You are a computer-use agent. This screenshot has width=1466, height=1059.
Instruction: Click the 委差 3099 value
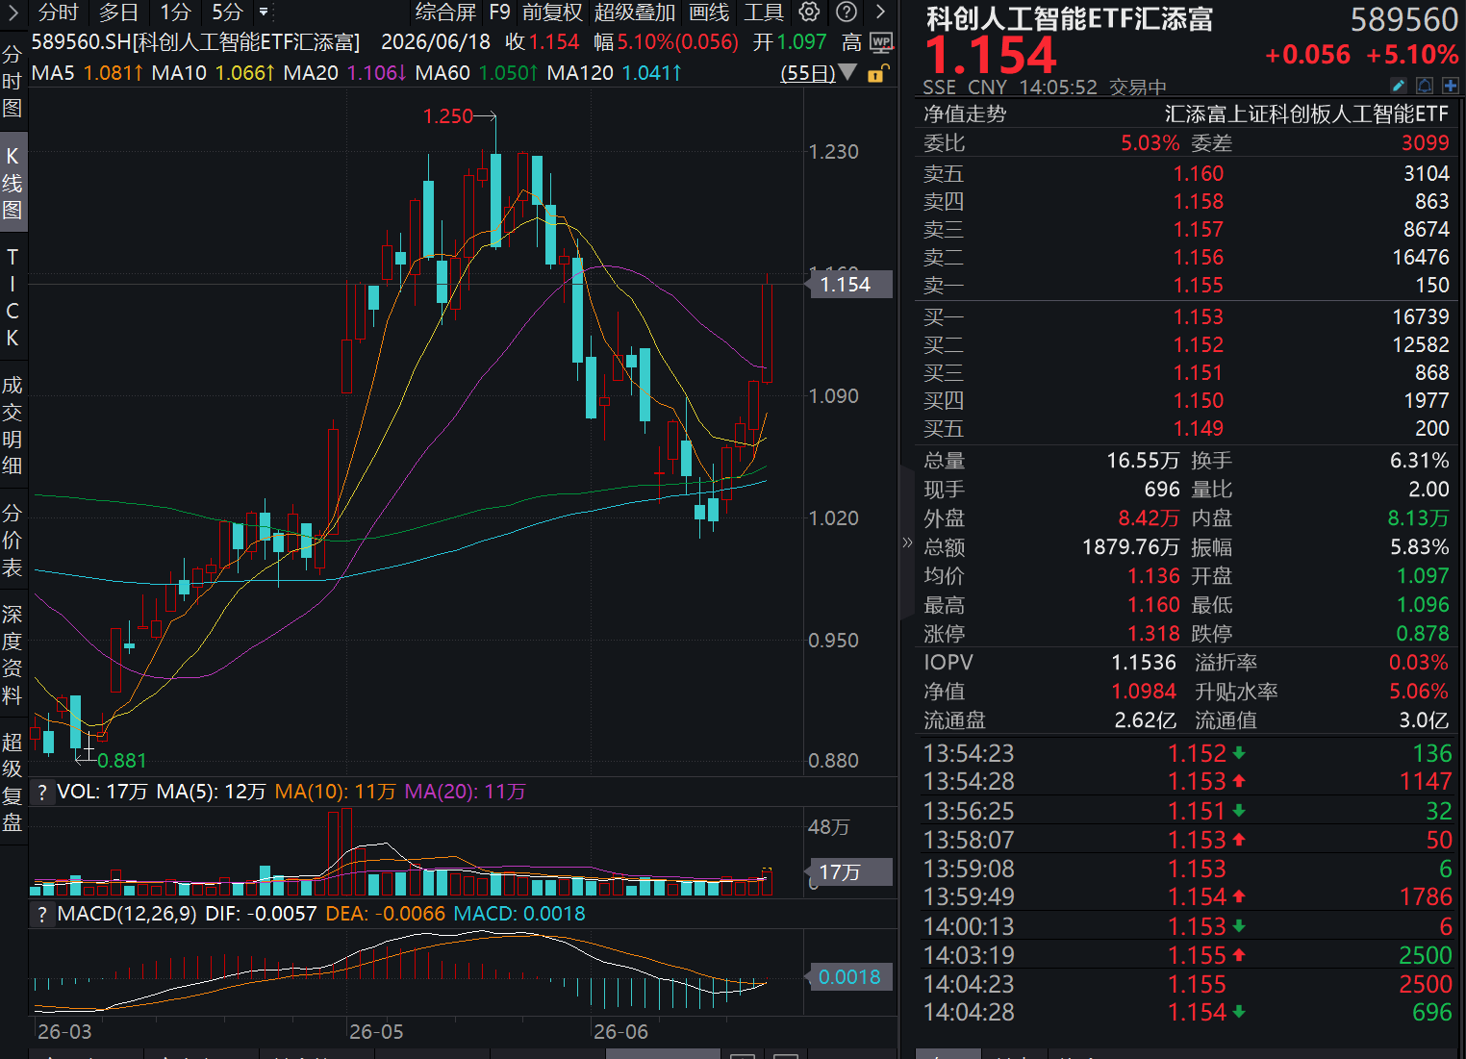point(1425,143)
